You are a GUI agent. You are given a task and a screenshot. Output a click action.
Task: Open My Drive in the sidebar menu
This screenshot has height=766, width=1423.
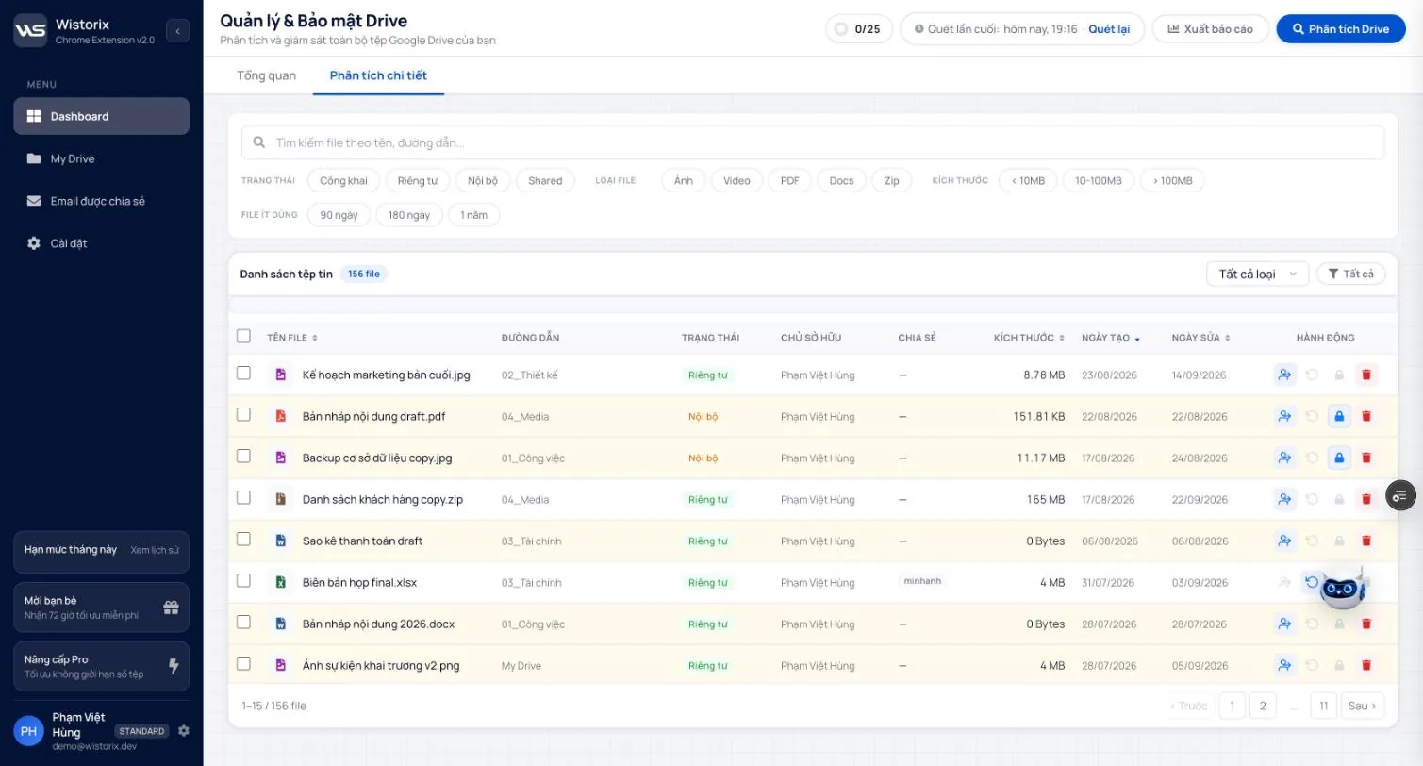(x=101, y=158)
